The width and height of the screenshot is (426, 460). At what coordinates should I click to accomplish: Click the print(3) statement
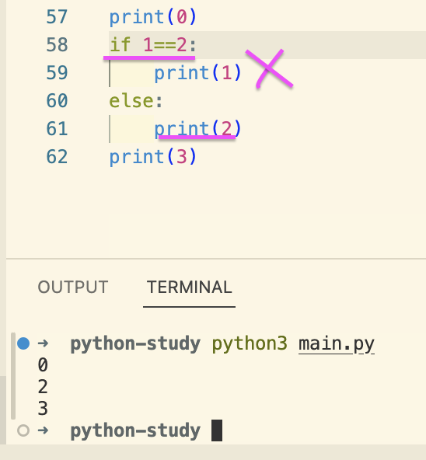pos(152,157)
